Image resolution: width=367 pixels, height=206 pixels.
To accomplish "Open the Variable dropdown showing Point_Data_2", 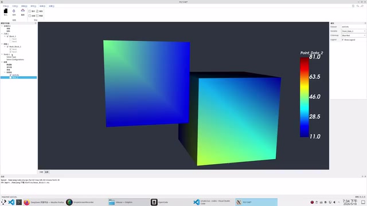I will (353, 31).
